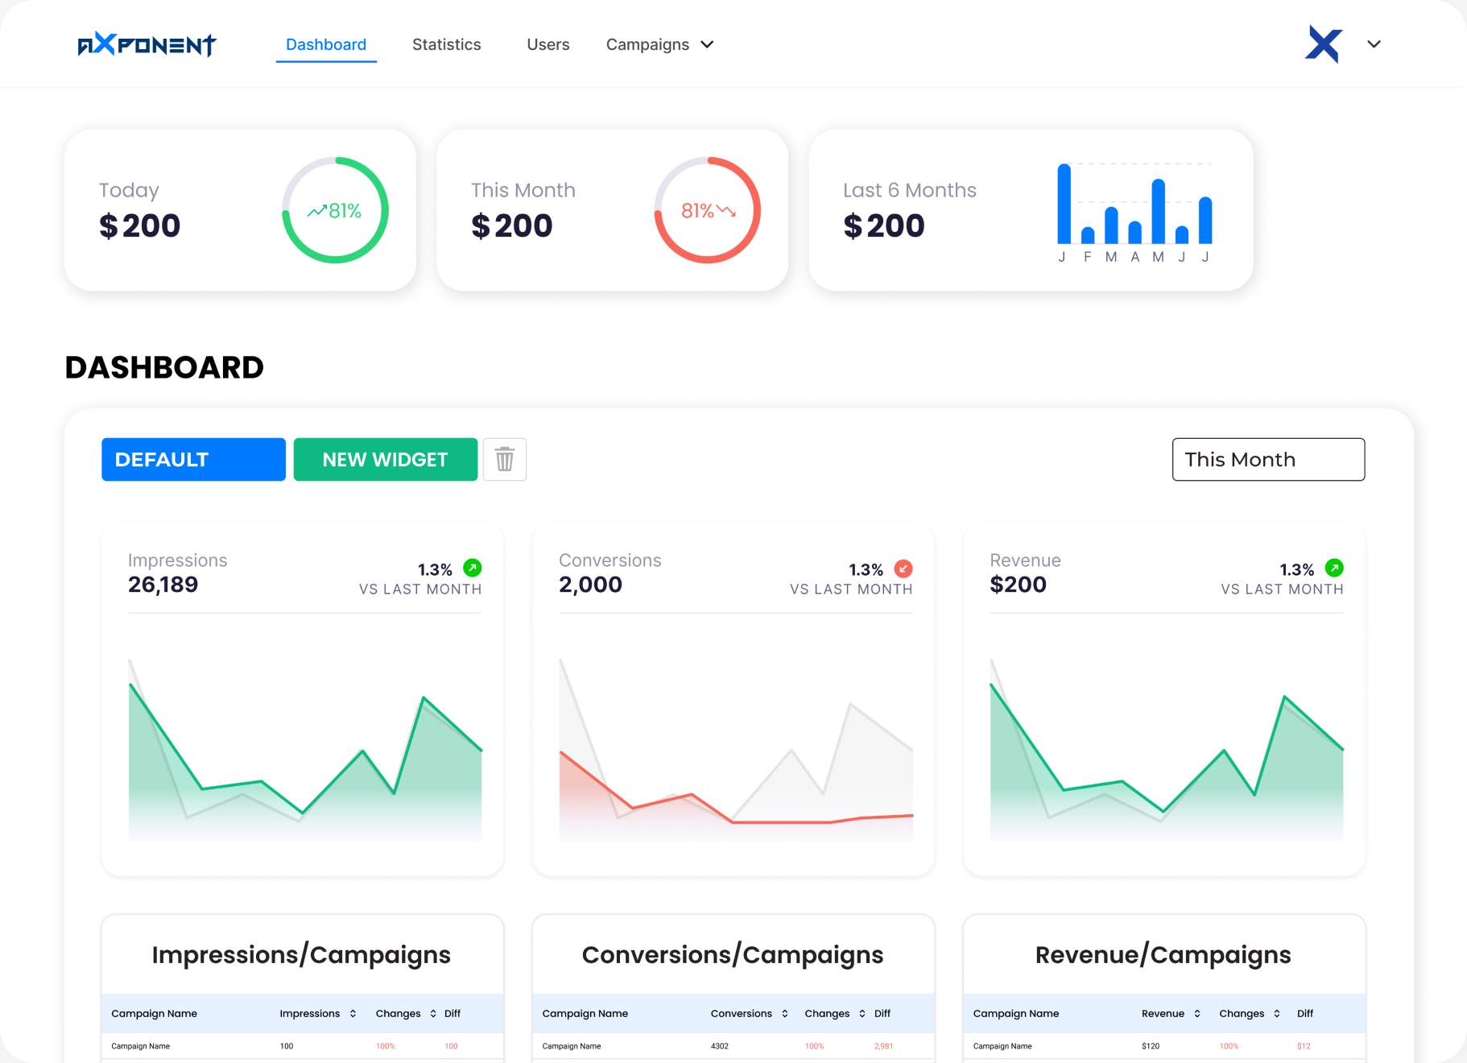Open the This Month period selector
The height and width of the screenshot is (1063, 1467).
1267,460
